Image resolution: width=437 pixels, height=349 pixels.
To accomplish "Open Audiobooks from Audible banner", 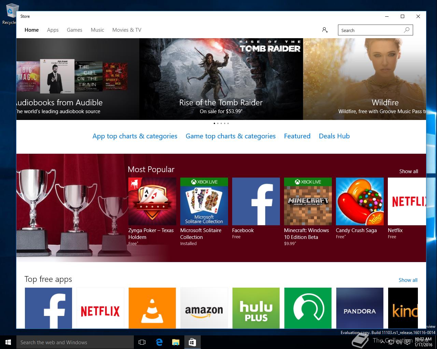I will [x=78, y=79].
